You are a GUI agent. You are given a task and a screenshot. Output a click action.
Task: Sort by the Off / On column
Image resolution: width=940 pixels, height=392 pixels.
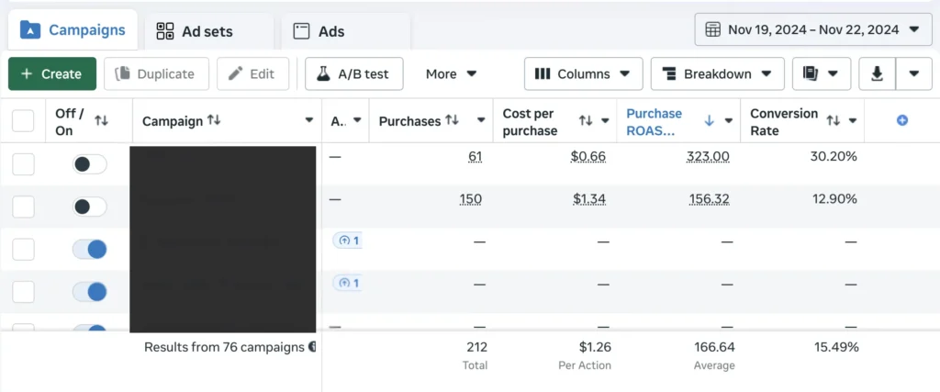[101, 120]
